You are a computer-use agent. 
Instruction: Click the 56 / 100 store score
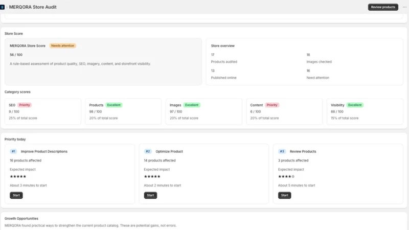click(x=16, y=55)
